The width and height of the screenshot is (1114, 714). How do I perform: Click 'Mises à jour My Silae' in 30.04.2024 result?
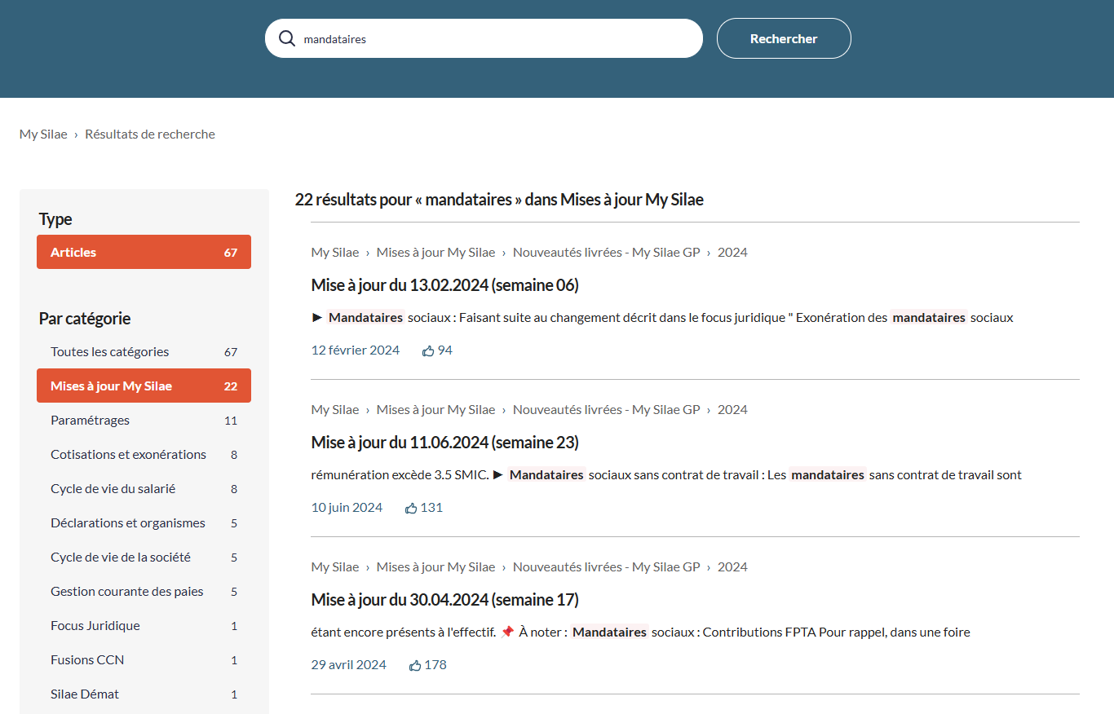click(435, 567)
